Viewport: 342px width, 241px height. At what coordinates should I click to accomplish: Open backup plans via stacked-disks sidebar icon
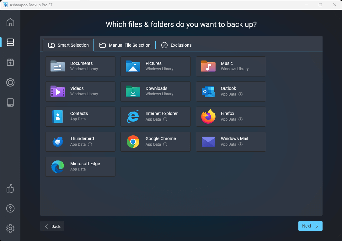click(10, 42)
